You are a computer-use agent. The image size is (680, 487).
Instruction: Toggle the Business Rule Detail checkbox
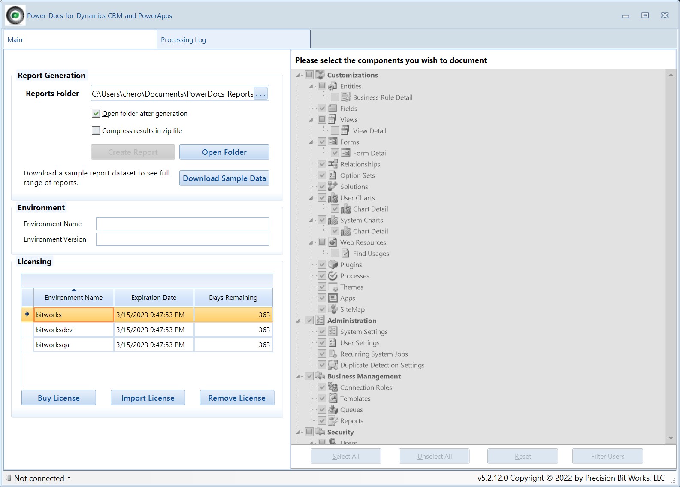[335, 97]
